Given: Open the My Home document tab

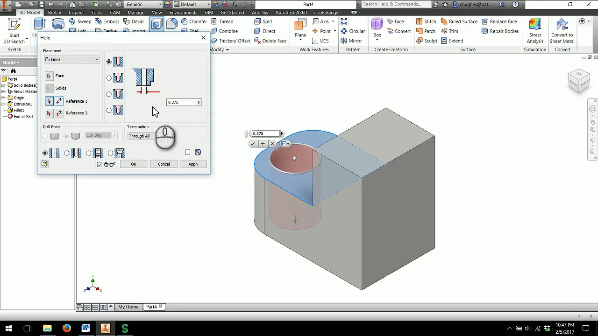Looking at the screenshot, I should pyautogui.click(x=128, y=307).
